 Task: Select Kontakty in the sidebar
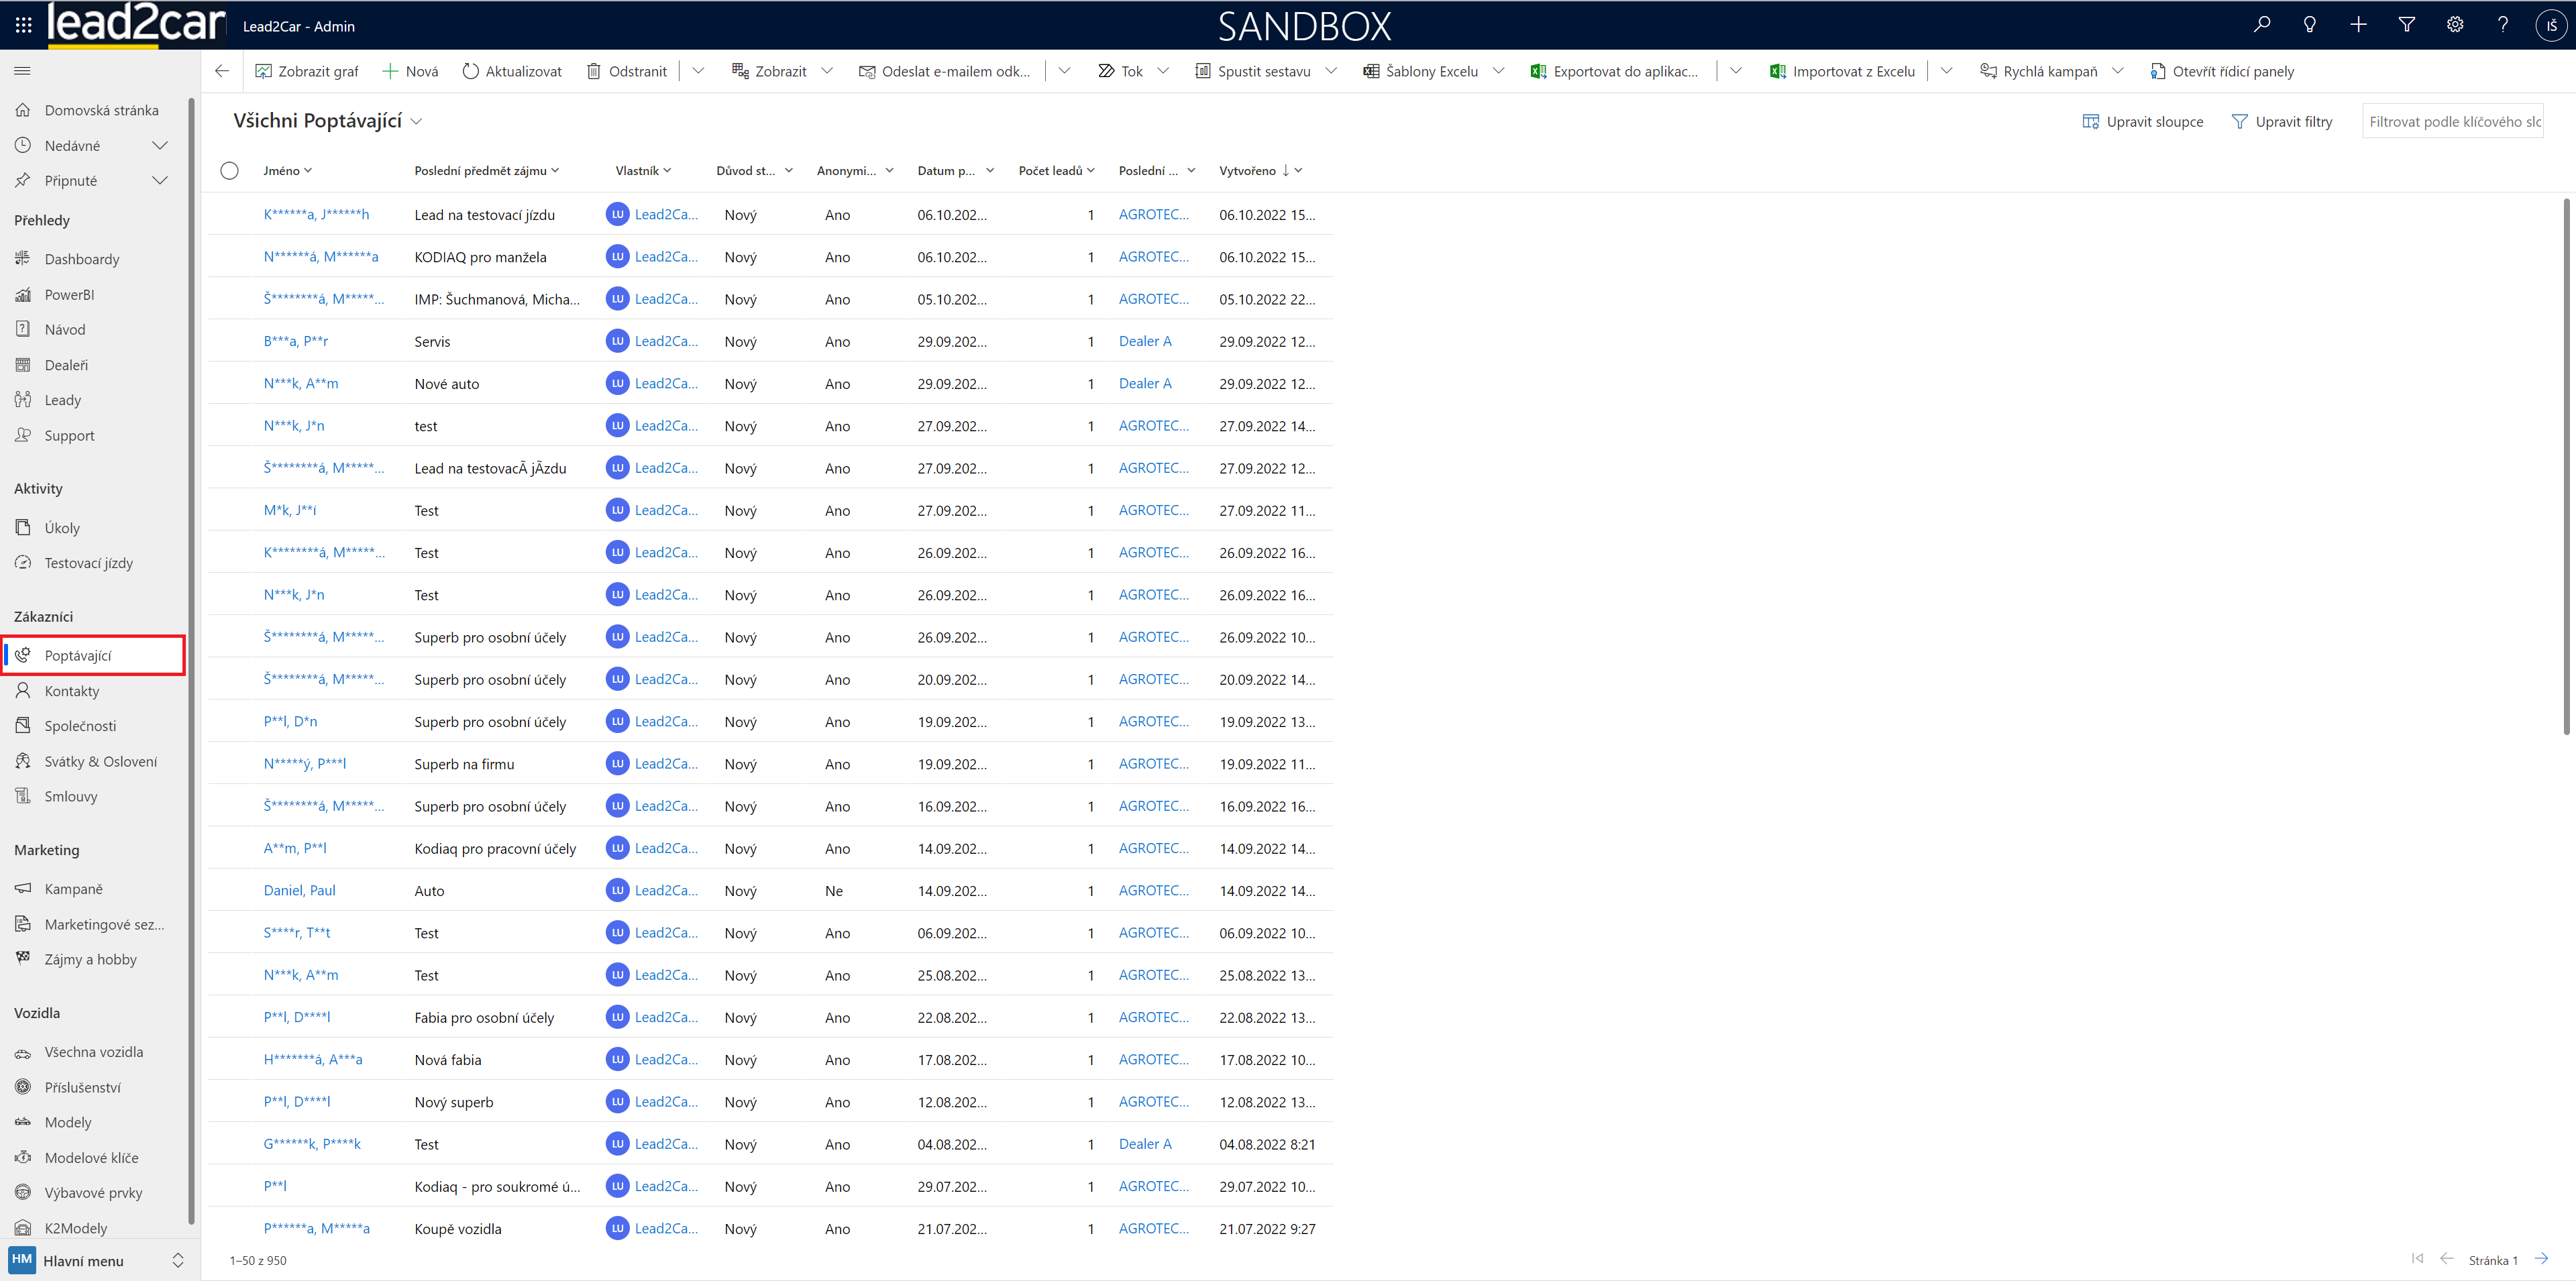click(71, 691)
